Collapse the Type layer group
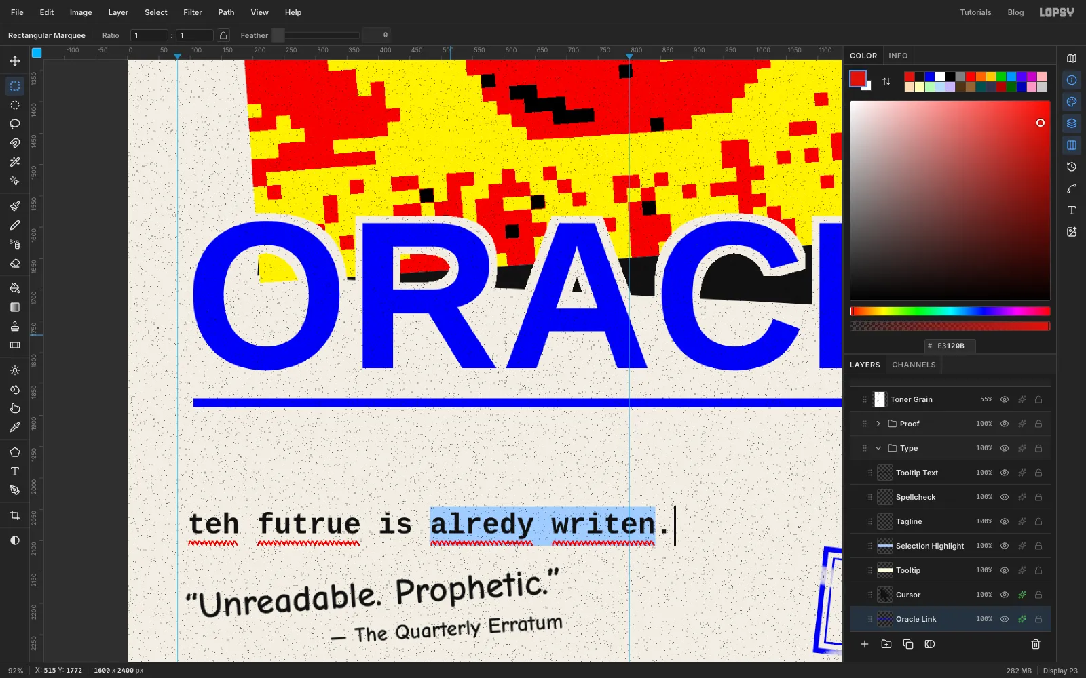1086x678 pixels. coord(878,448)
